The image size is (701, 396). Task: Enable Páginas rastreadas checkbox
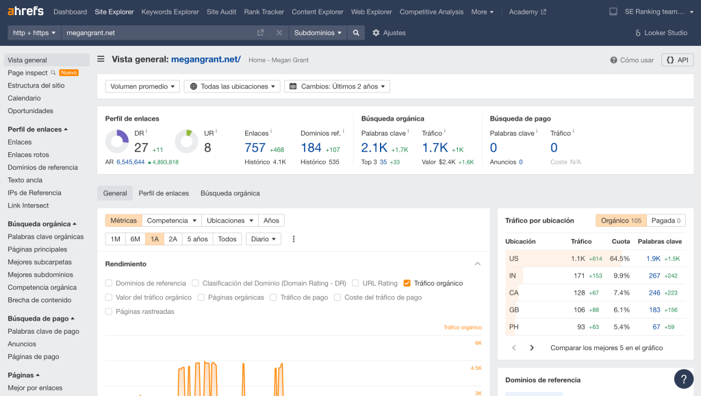point(109,312)
